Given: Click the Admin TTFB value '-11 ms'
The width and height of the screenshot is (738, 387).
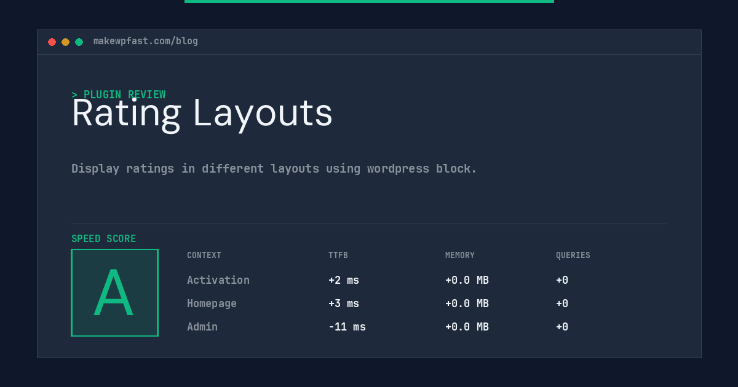Looking at the screenshot, I should (x=347, y=327).
